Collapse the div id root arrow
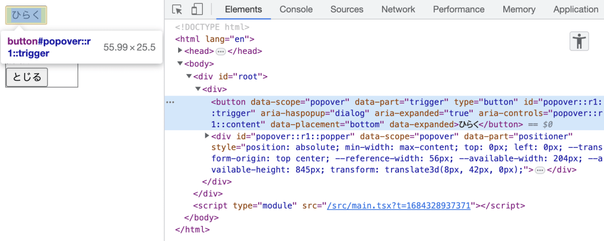This screenshot has height=241, width=604. click(189, 76)
